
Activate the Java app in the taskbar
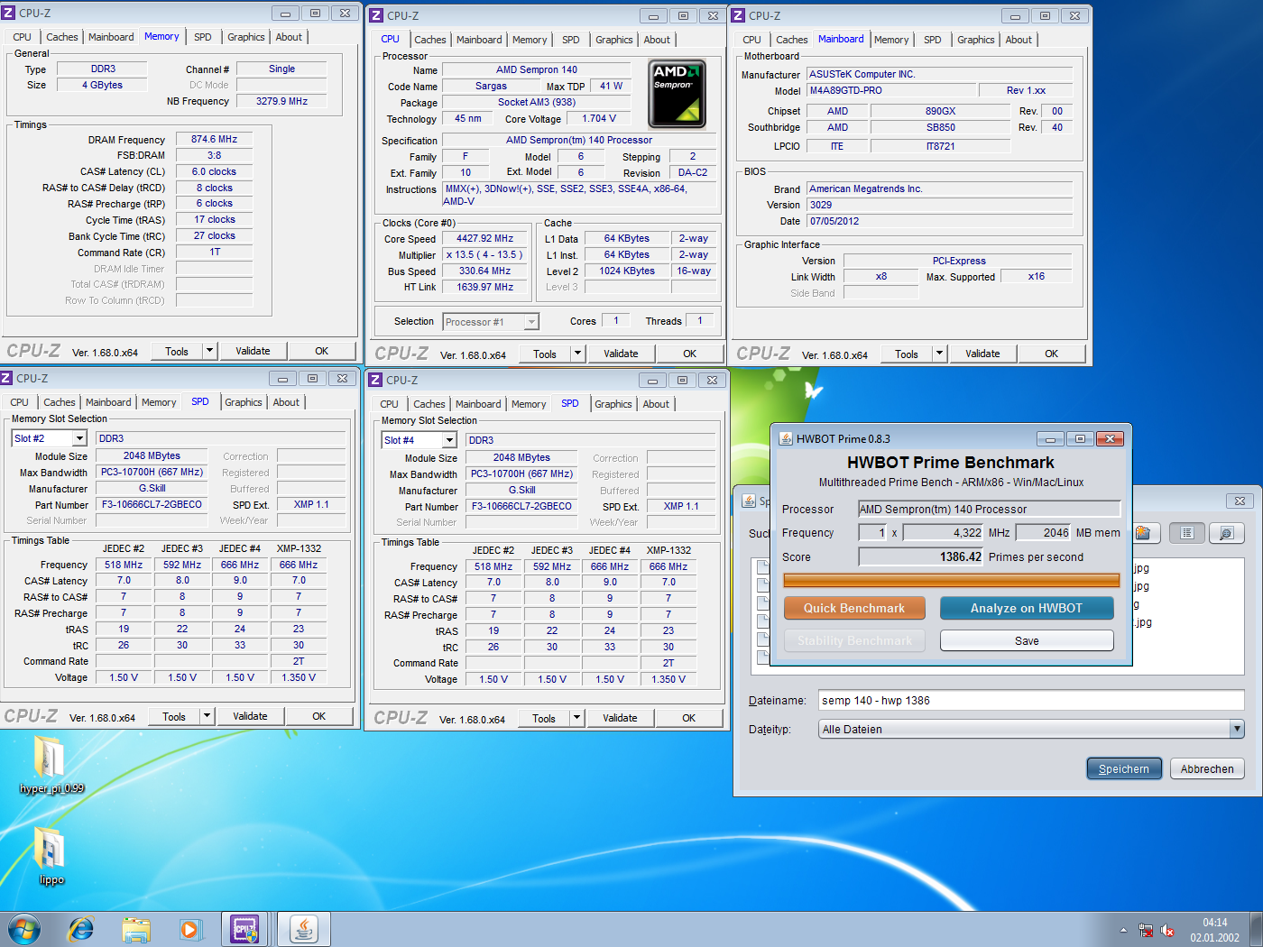click(x=304, y=929)
